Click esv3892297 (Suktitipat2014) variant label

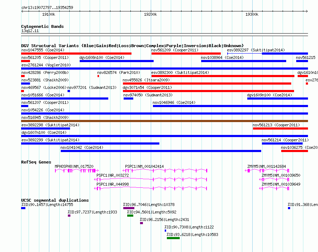256,50
